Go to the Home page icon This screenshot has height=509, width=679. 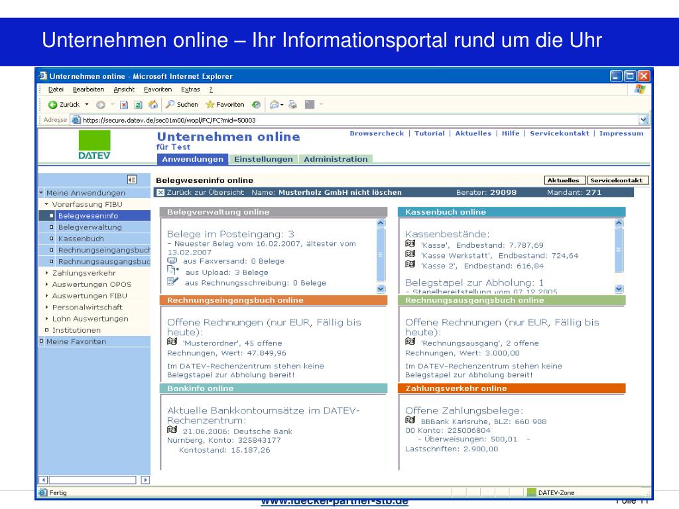click(153, 105)
